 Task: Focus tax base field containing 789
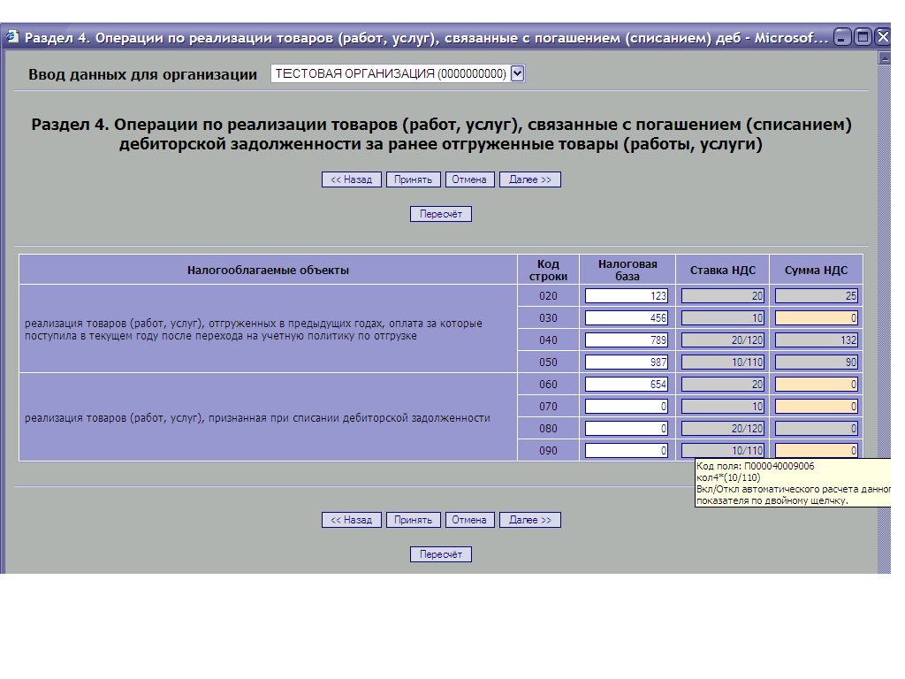click(627, 340)
